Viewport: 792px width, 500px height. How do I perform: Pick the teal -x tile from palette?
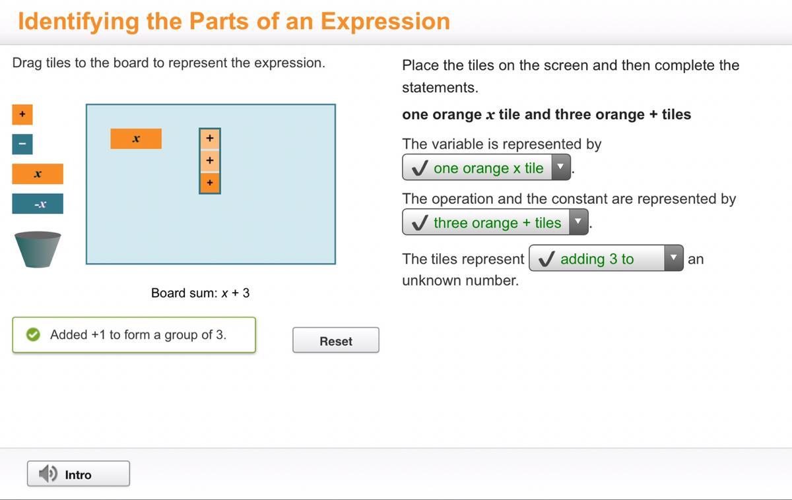pos(38,204)
